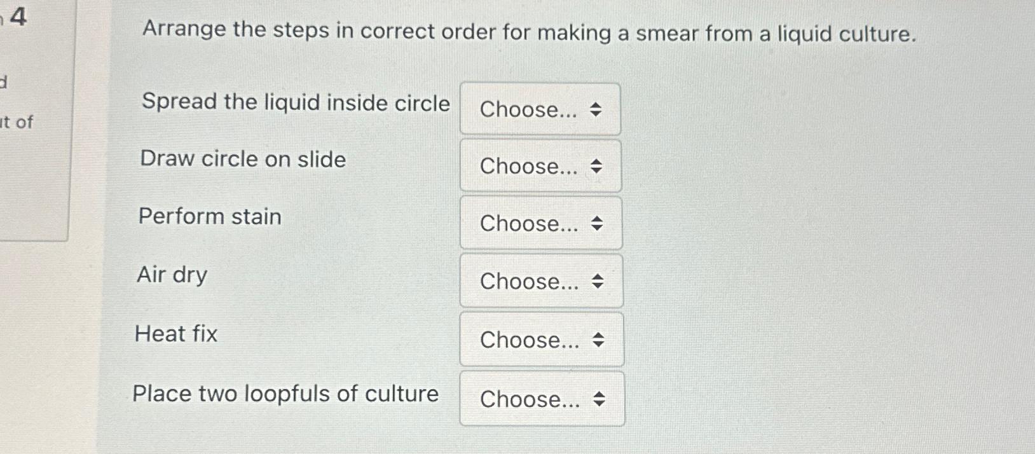Viewport: 1035px width, 454px height.
Task: Click the step label 'Spread the liquid inside circle'
Action: coord(294,102)
